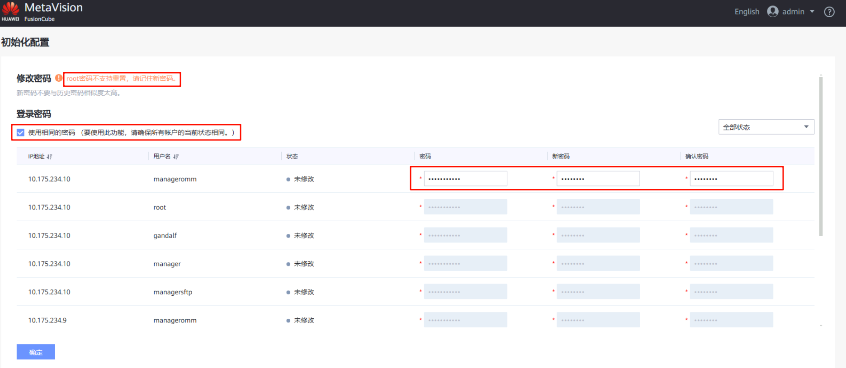Image resolution: width=846 pixels, height=368 pixels.
Task: Click the scroll down arrow of the list
Action: pyautogui.click(x=821, y=326)
